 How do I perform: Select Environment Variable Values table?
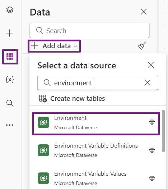96,179
